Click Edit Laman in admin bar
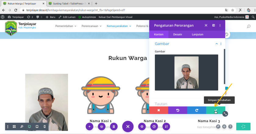 point(67,17)
